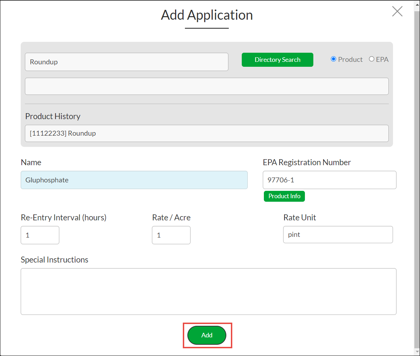Screen dimensions: 420x356
Task: Click the Directory Search button
Action: coord(278,59)
